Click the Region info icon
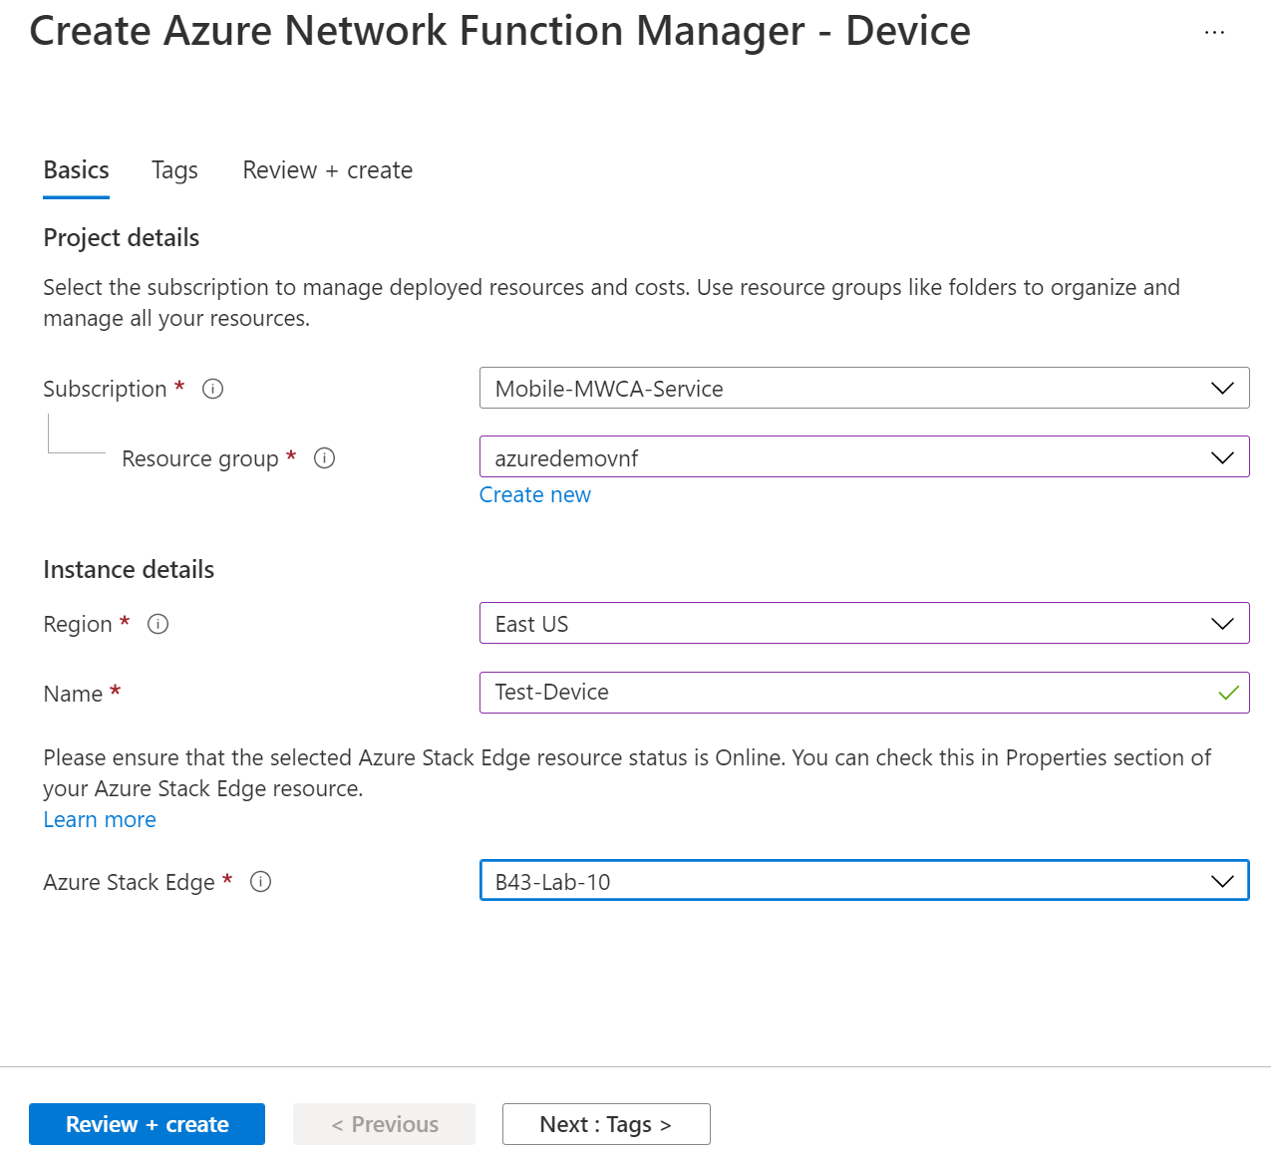Viewport: 1271px width, 1159px height. pyautogui.click(x=158, y=624)
